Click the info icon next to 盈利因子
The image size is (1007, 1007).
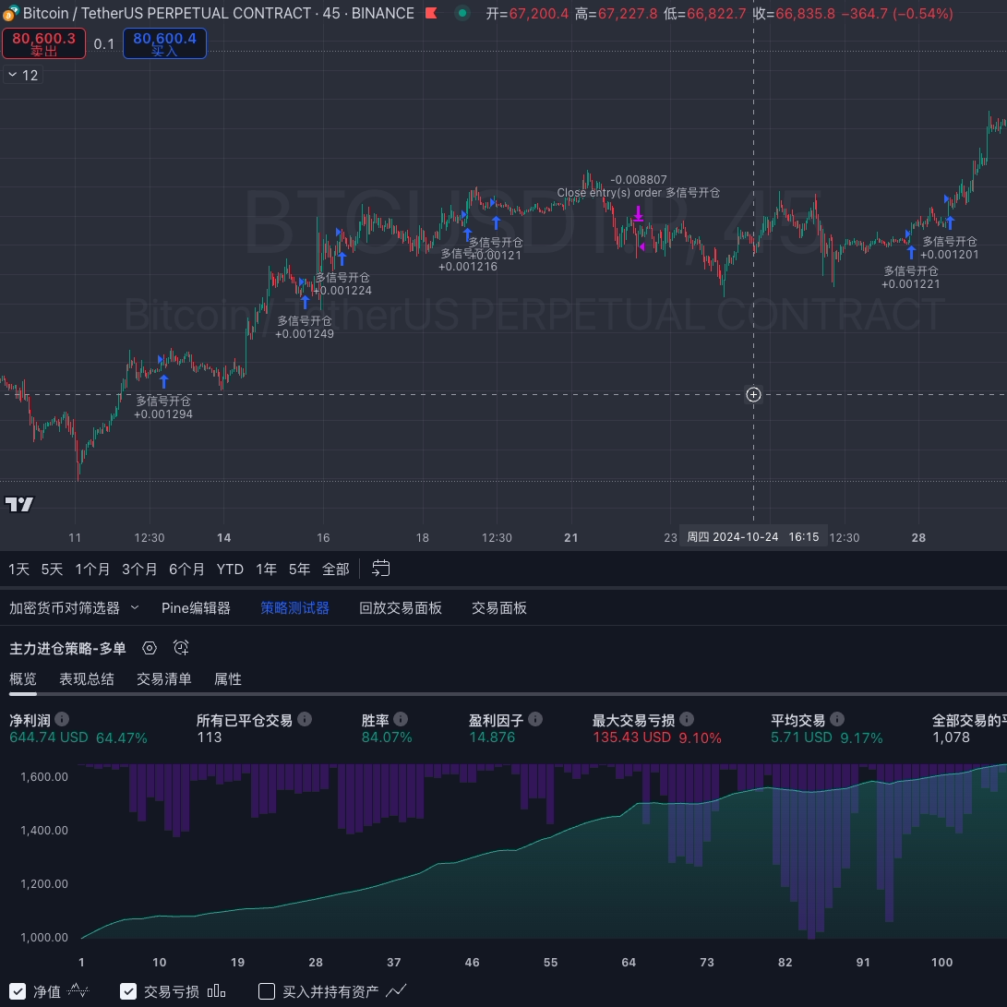tap(535, 719)
